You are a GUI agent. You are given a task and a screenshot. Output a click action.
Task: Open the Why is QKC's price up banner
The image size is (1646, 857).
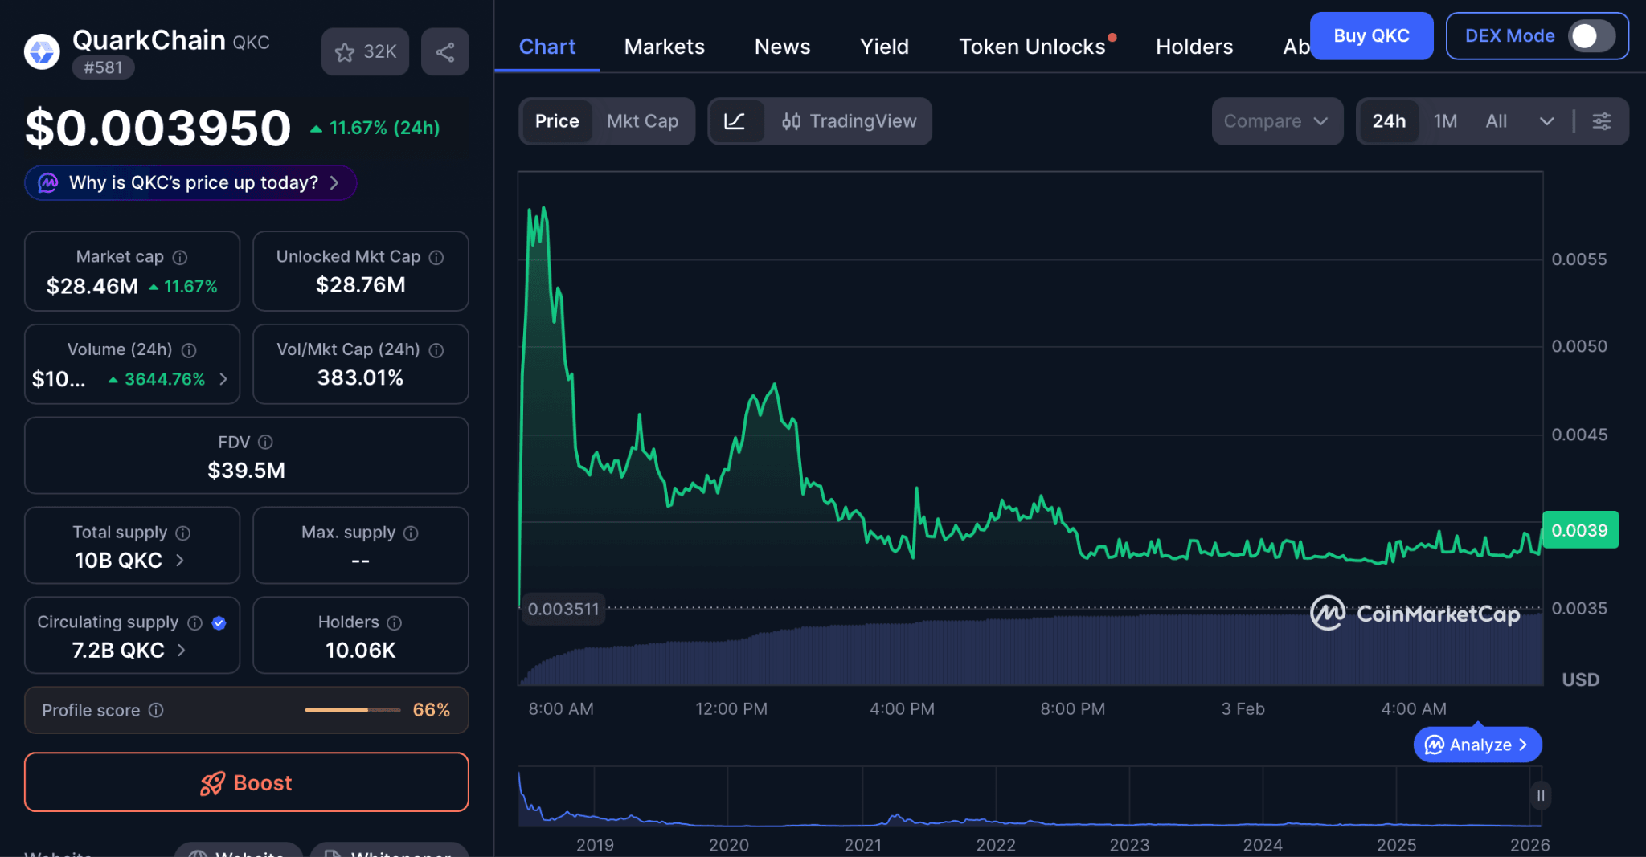(190, 182)
